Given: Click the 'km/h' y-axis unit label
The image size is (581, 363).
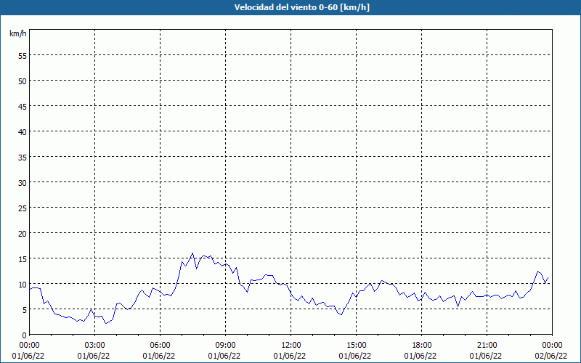Looking at the screenshot, I should (18, 33).
